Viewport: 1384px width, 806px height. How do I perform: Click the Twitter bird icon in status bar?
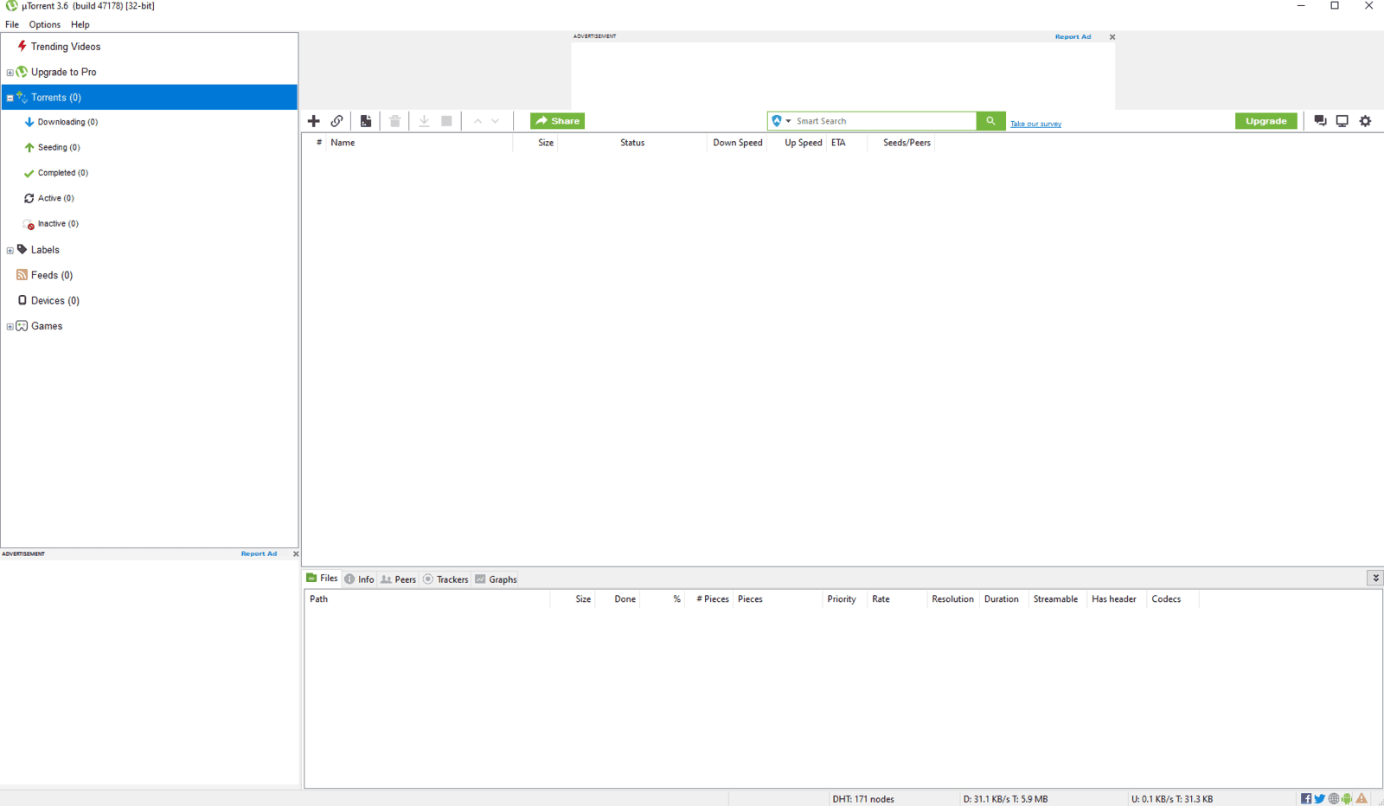[x=1320, y=799]
